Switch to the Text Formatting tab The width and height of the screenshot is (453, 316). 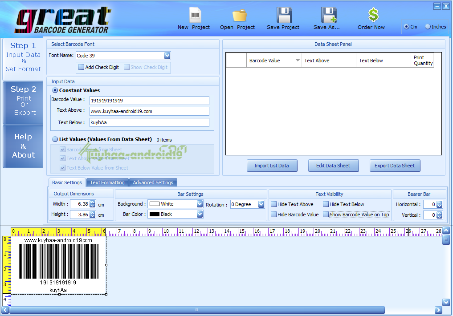107,182
